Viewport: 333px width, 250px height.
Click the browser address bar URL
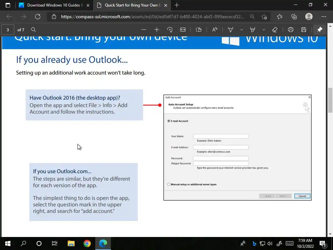tap(153, 17)
